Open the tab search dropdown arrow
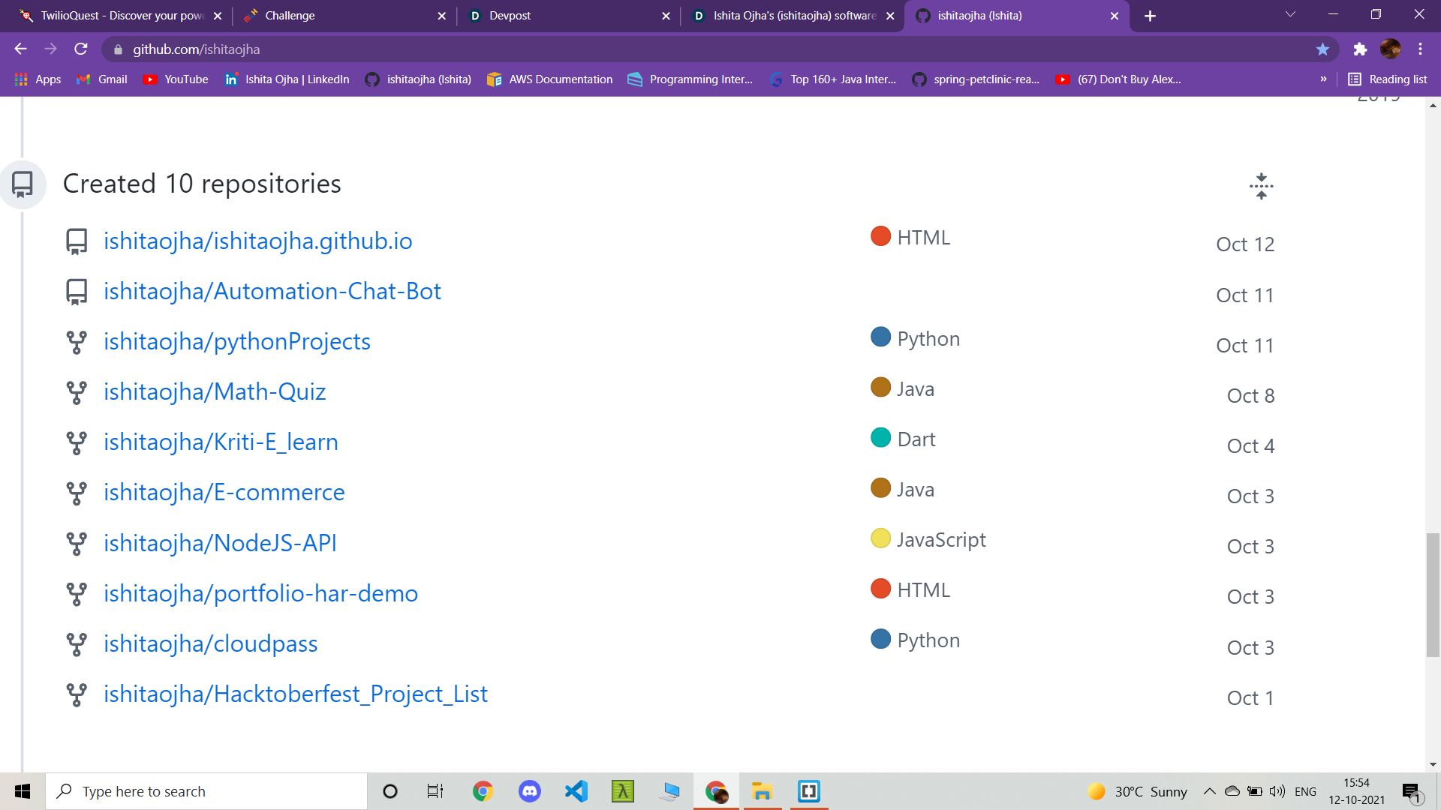This screenshot has height=810, width=1441. 1290,15
